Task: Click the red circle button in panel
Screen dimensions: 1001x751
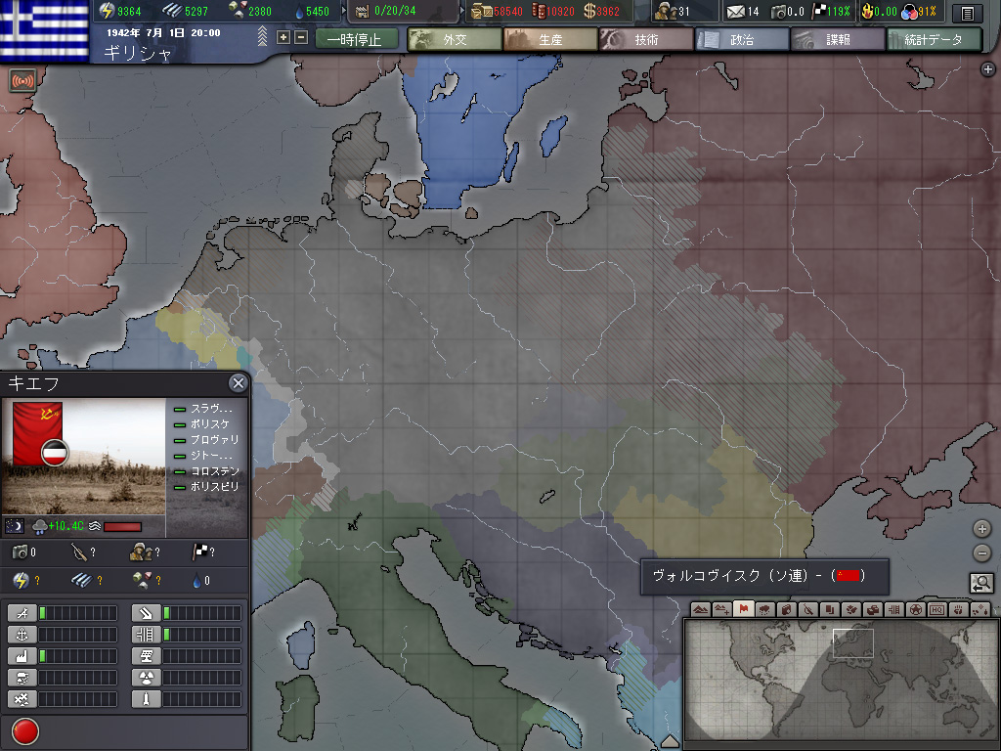Action: pyautogui.click(x=25, y=731)
